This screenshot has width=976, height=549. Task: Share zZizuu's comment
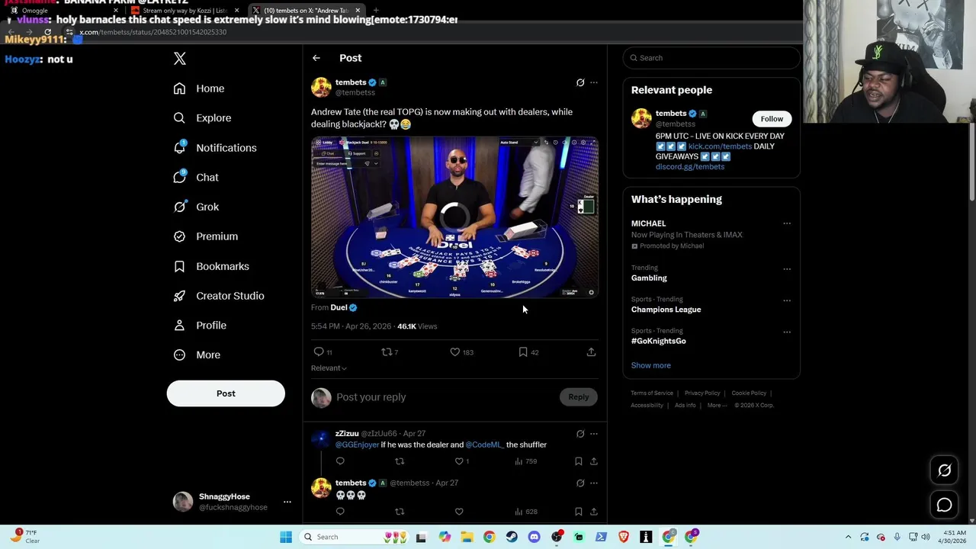(593, 461)
